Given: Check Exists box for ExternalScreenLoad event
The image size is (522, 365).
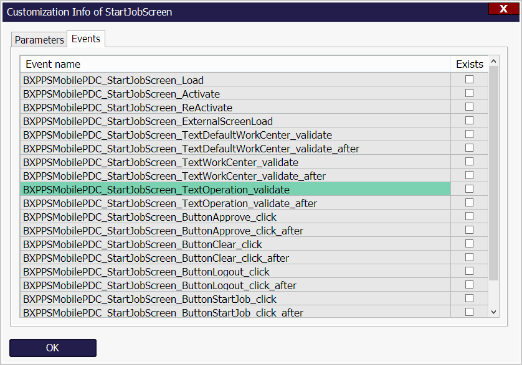Looking at the screenshot, I should point(469,121).
